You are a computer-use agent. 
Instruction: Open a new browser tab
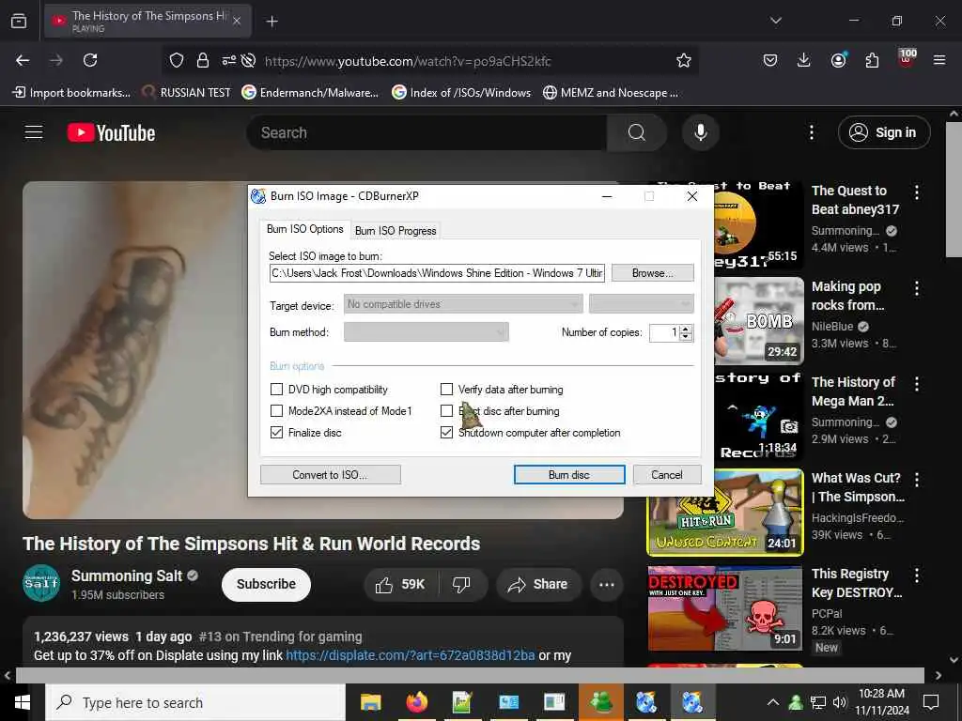coord(272,22)
